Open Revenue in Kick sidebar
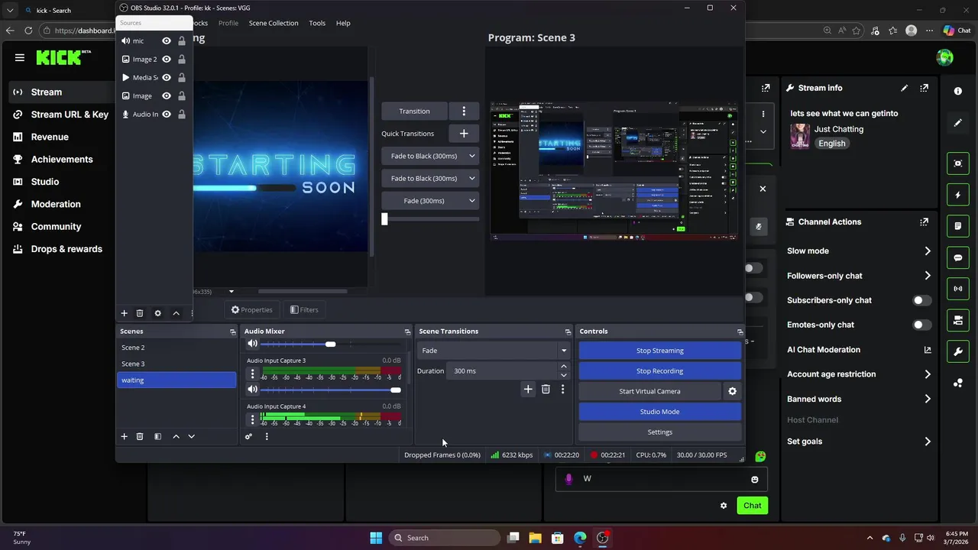Viewport: 978px width, 550px height. point(50,137)
